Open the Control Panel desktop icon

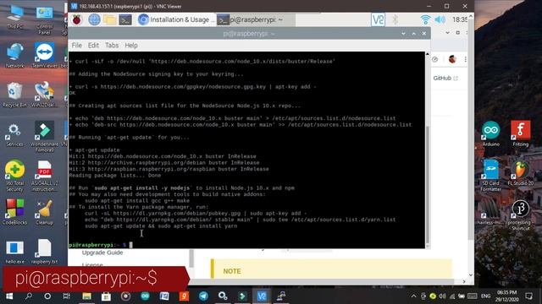(44, 20)
